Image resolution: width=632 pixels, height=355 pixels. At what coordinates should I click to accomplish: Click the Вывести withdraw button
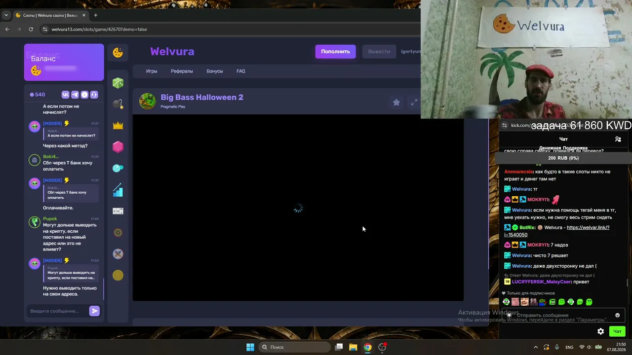(379, 51)
